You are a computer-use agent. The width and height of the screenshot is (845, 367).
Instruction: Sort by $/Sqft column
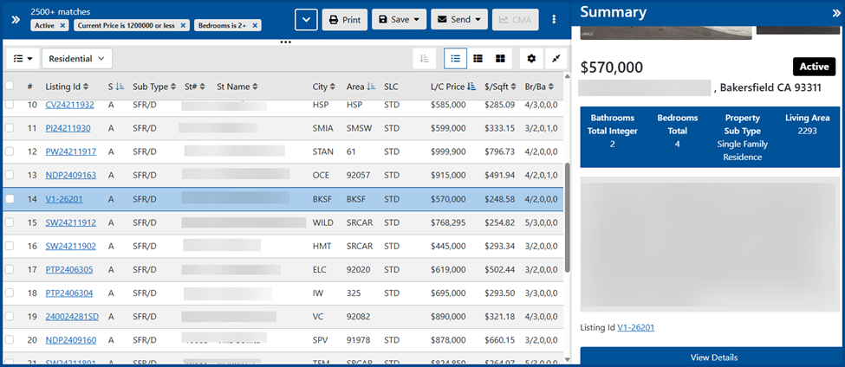501,86
